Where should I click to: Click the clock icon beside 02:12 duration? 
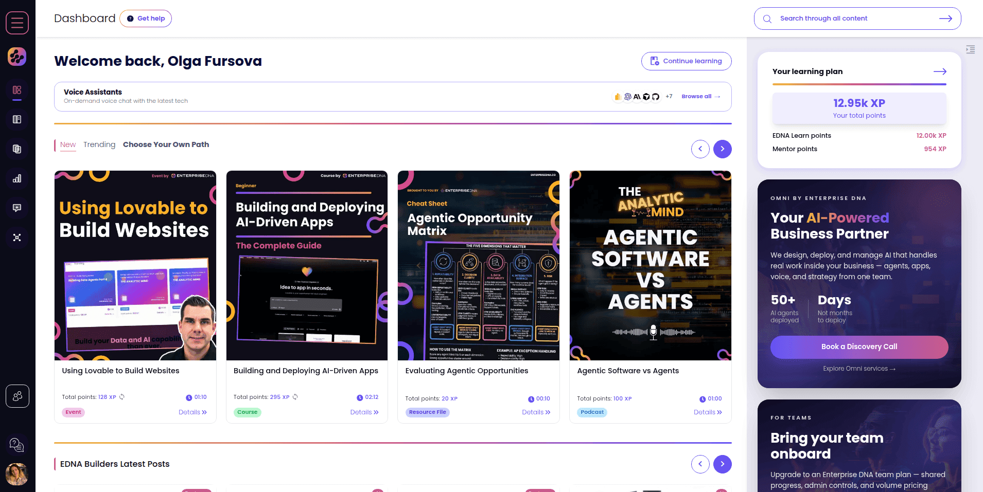(360, 397)
